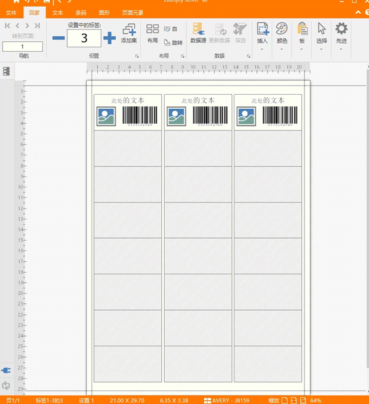
Task: Click the zoom fit-label icon
Action: (x=303, y=400)
